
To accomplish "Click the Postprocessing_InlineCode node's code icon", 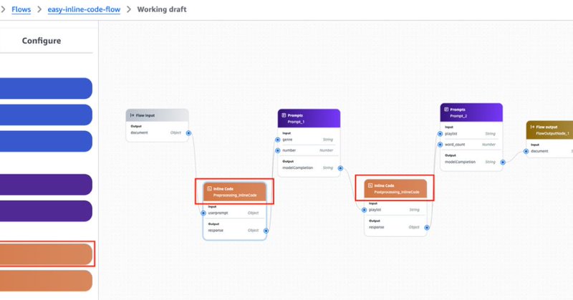I will pos(370,185).
